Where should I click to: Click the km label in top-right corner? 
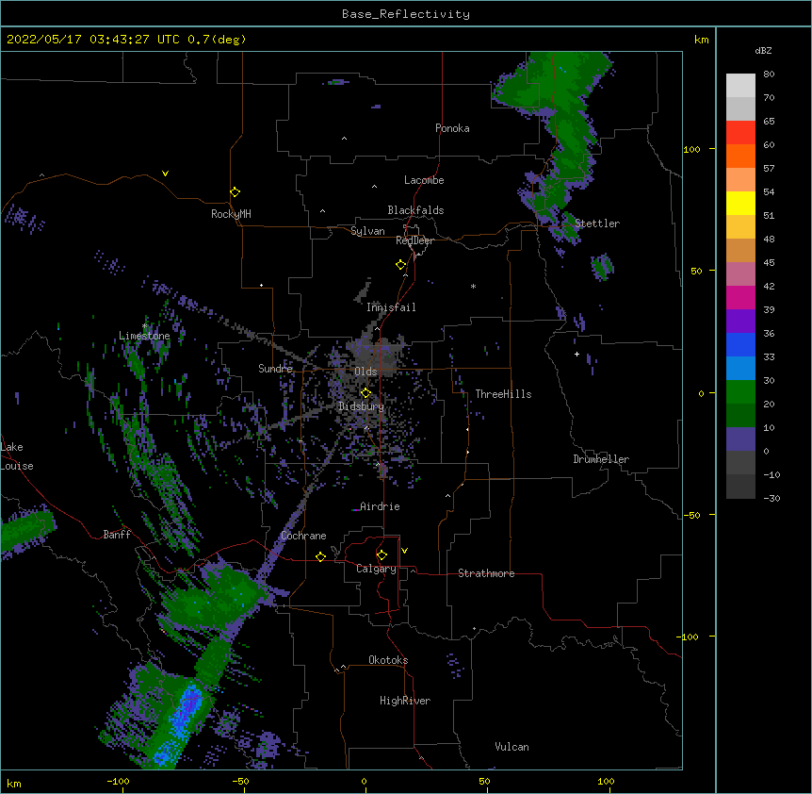pos(702,40)
